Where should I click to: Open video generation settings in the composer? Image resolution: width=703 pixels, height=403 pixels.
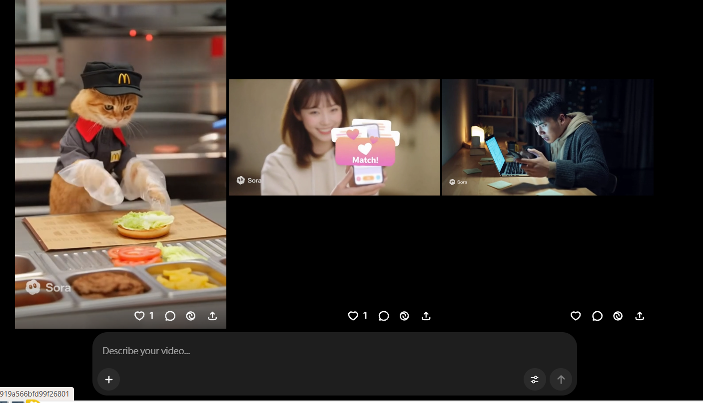[x=534, y=380]
